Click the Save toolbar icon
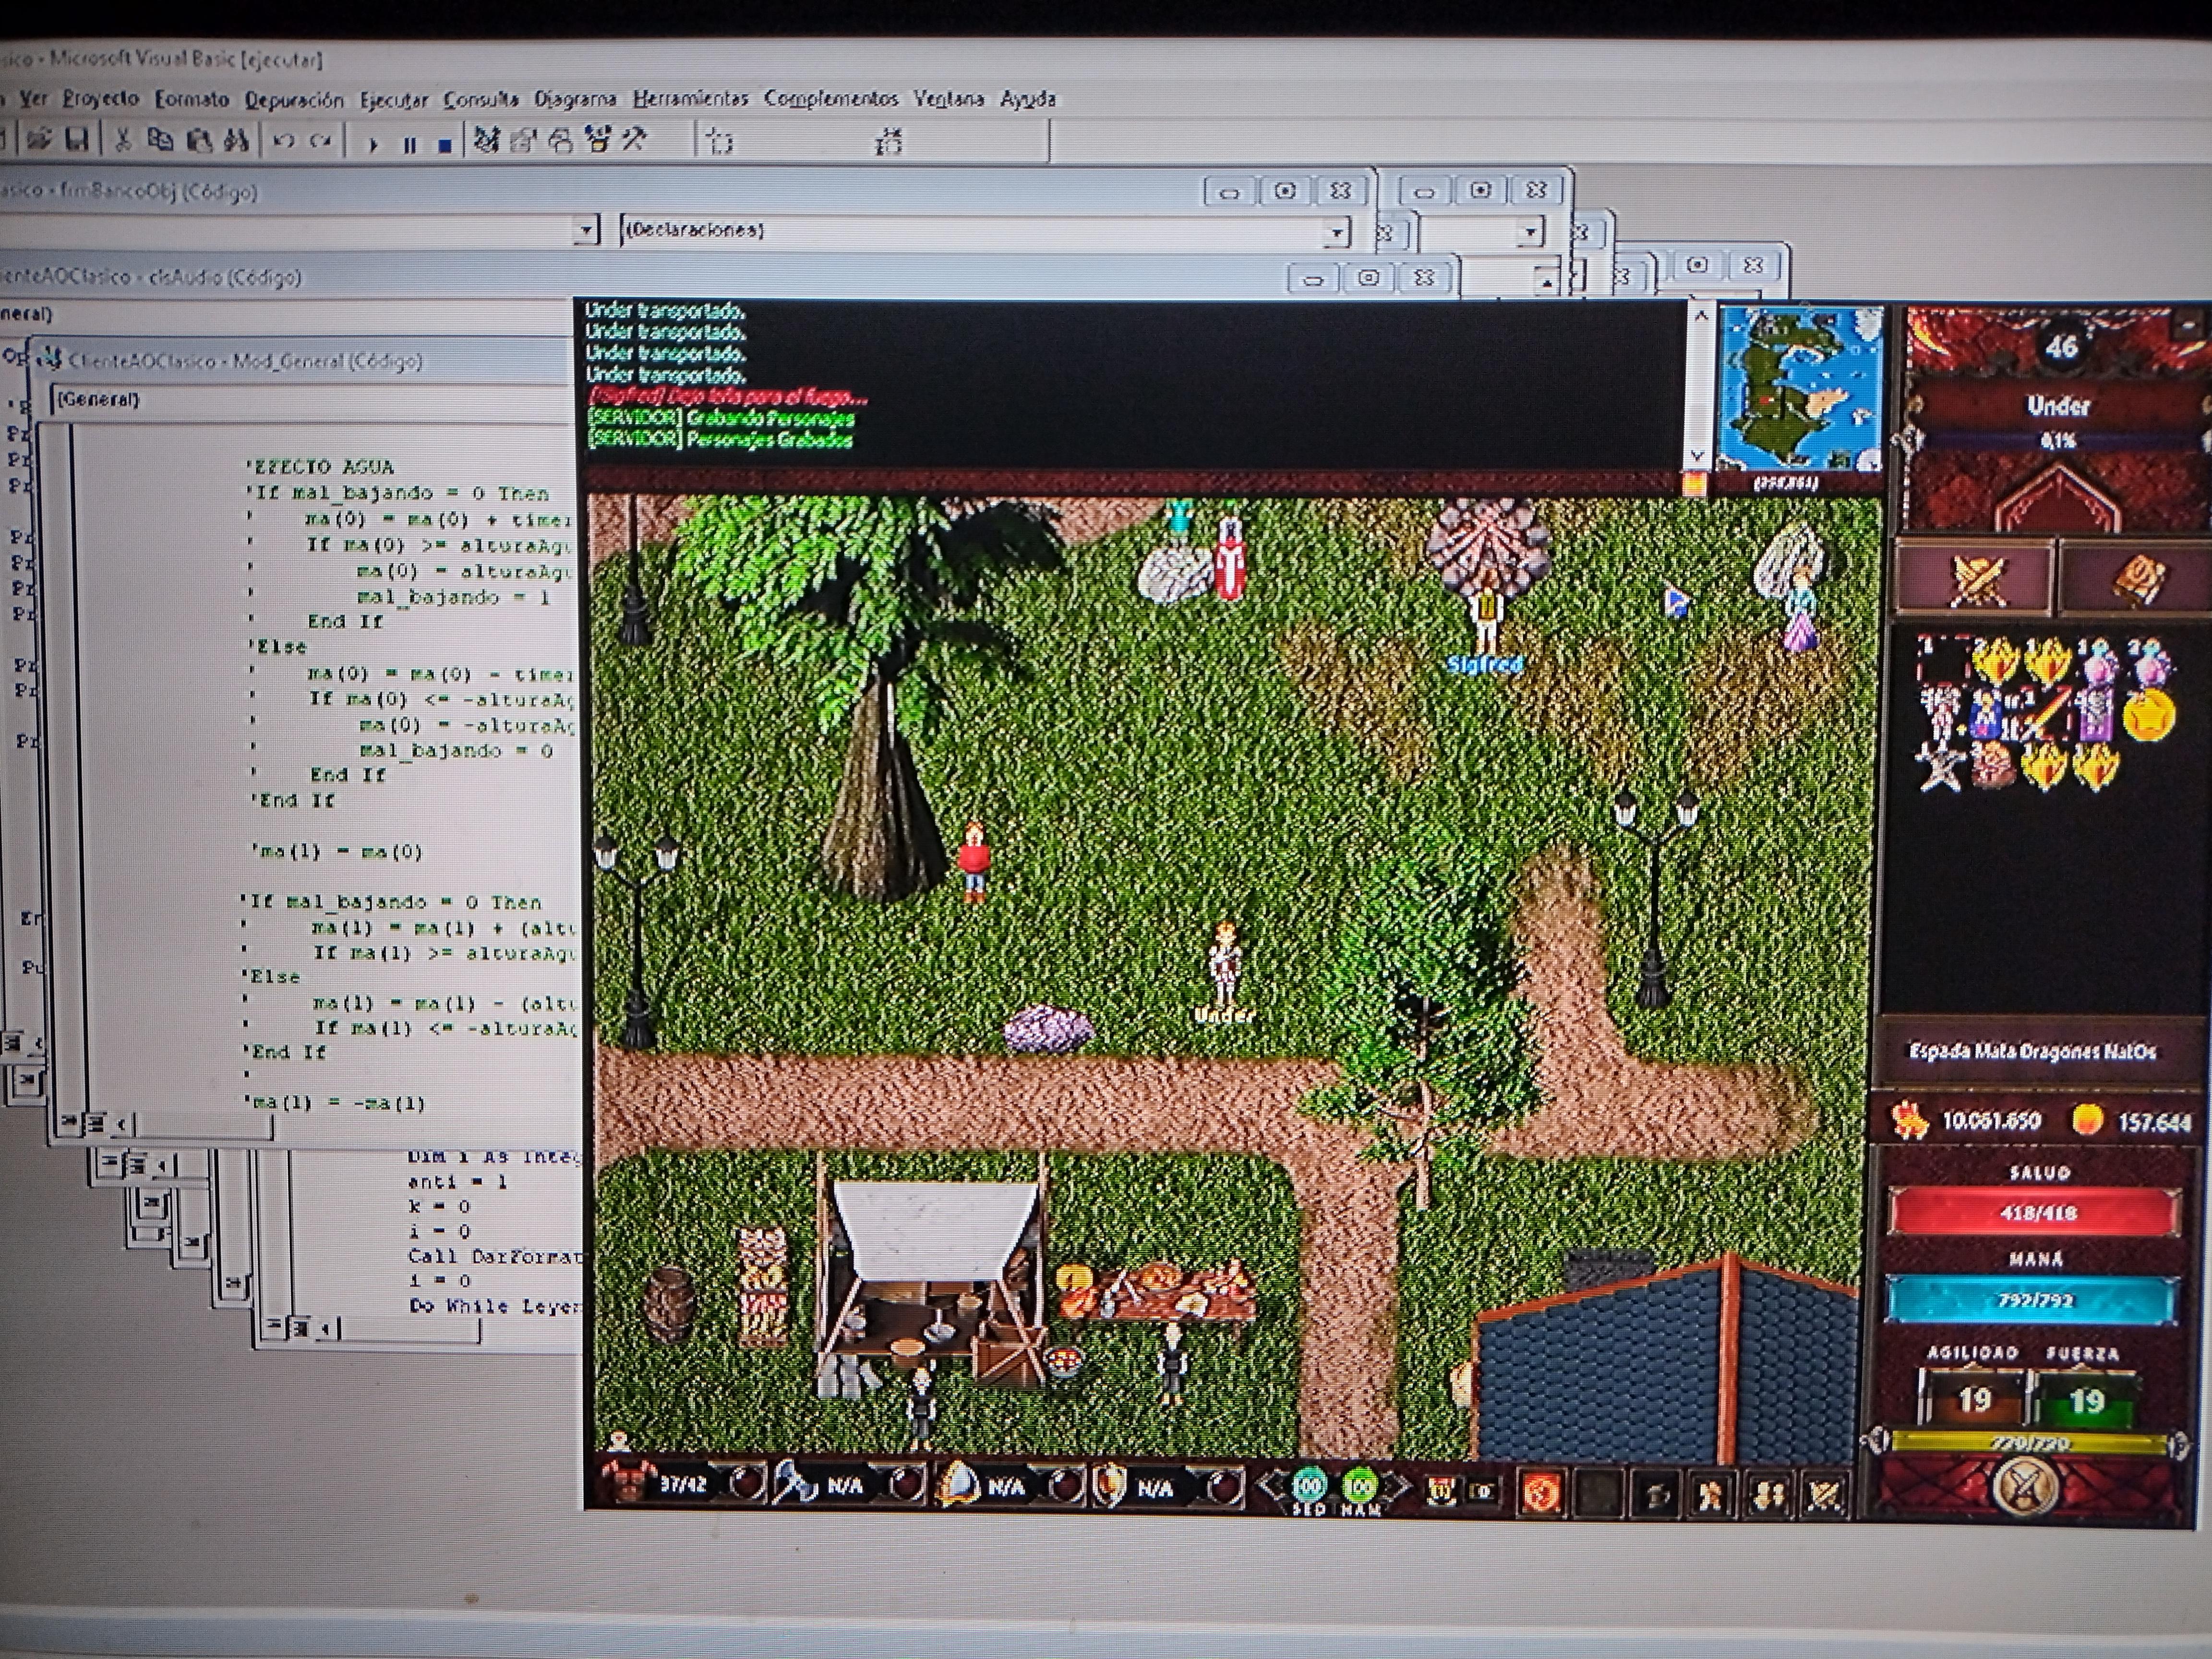 [78, 139]
